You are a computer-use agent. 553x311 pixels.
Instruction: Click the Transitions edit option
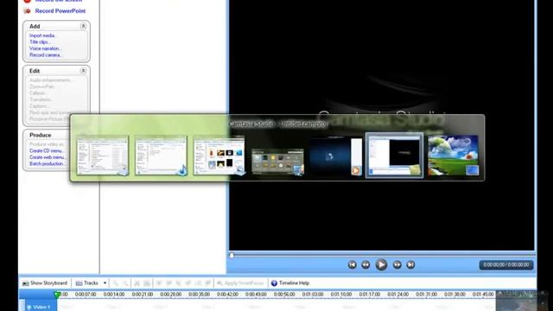pyautogui.click(x=41, y=99)
